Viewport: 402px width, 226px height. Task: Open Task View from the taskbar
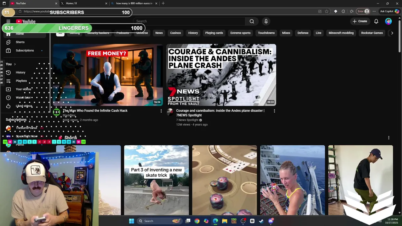click(188, 221)
